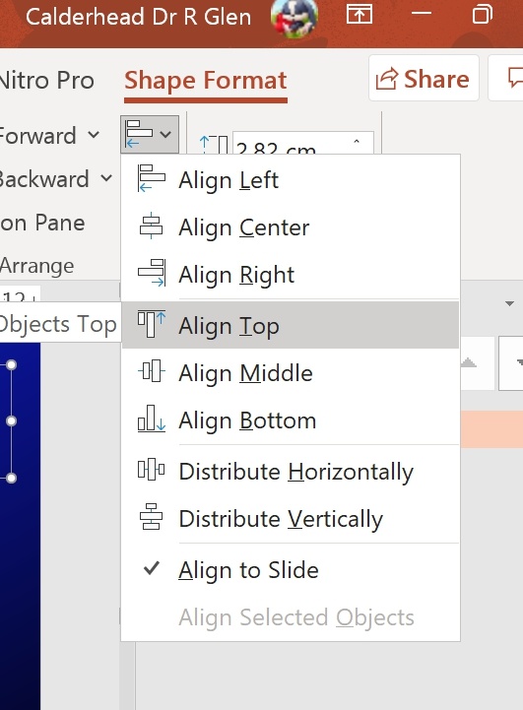Click the Align Center icon
Screen dimensions: 523x710
[152, 226]
